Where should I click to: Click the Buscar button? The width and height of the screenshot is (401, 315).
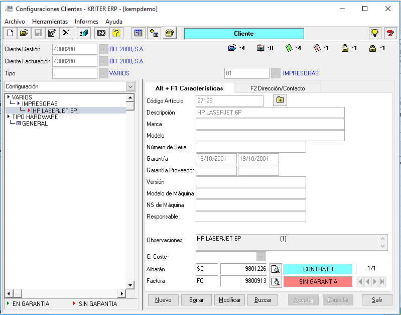pyautogui.click(x=262, y=300)
